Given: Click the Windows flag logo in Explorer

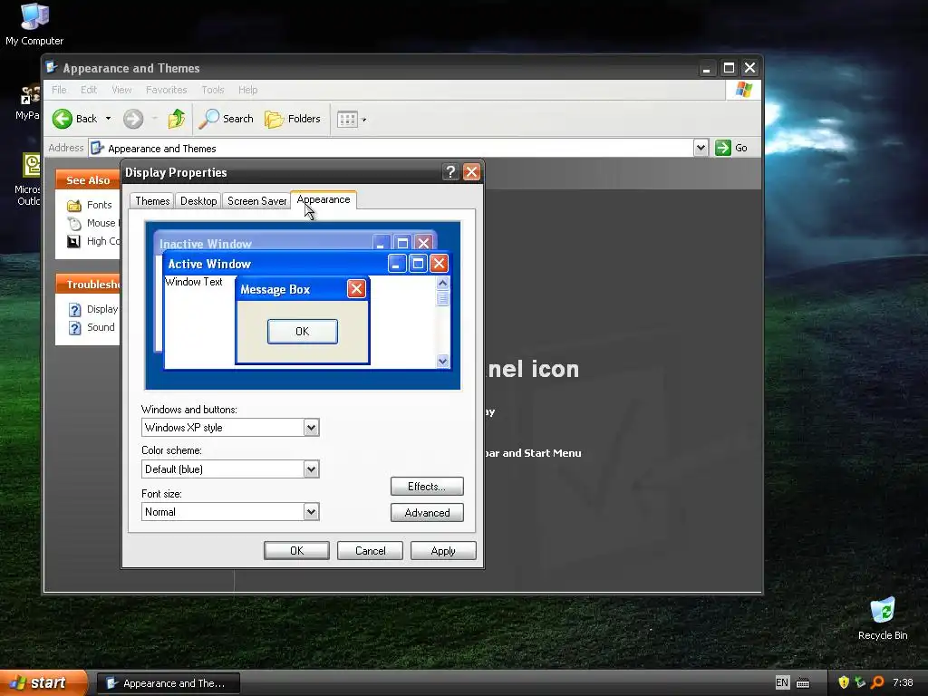Looking at the screenshot, I should click(743, 90).
